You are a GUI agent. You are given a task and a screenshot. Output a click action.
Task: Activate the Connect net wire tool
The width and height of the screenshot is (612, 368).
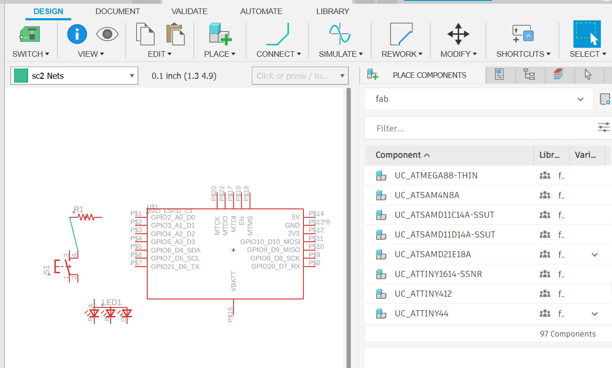point(278,34)
